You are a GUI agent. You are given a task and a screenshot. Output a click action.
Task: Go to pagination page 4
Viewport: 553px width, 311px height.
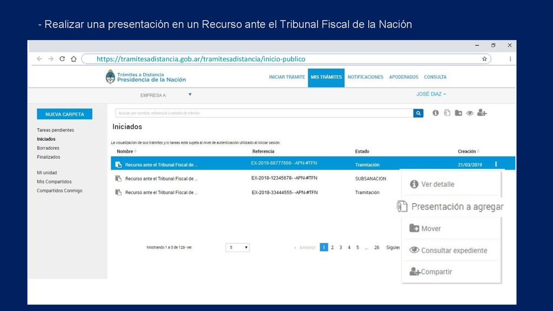[349, 247]
